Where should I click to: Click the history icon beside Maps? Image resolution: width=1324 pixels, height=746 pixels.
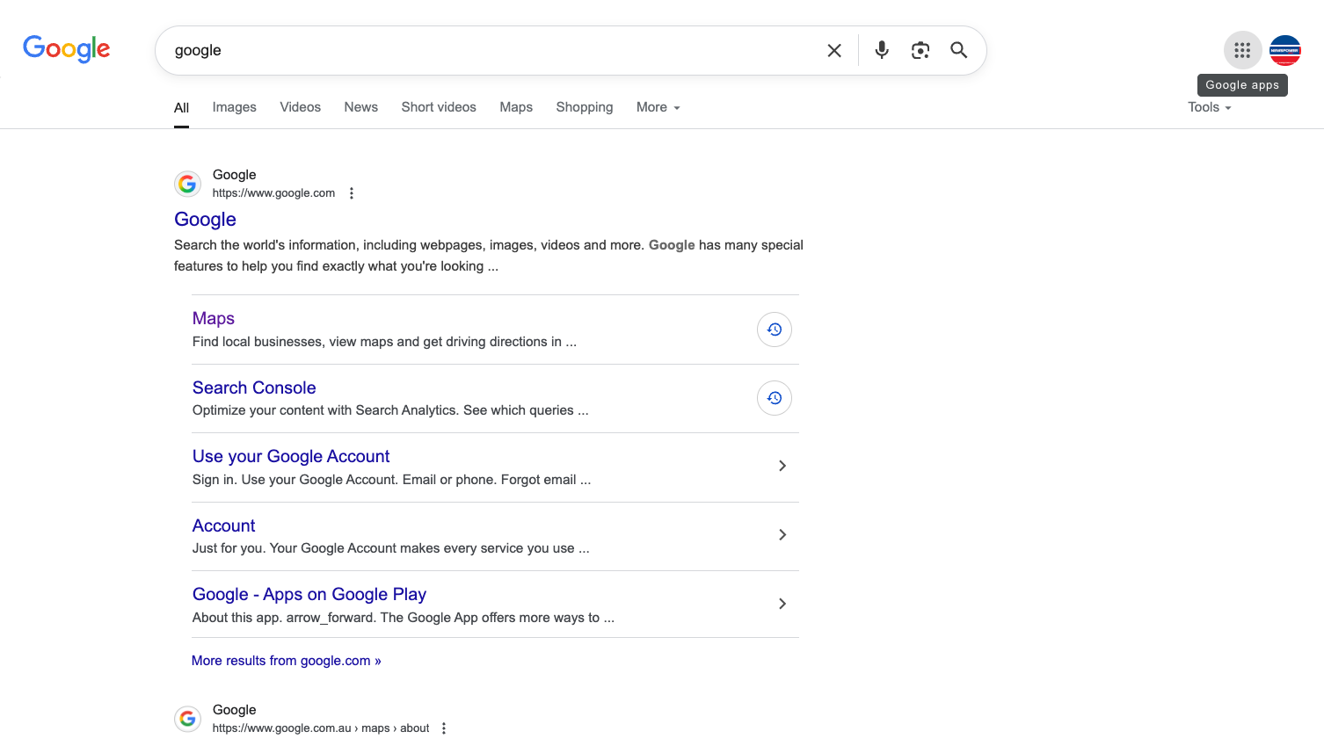point(775,330)
